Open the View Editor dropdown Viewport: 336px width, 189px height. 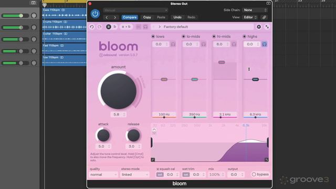tap(250, 17)
